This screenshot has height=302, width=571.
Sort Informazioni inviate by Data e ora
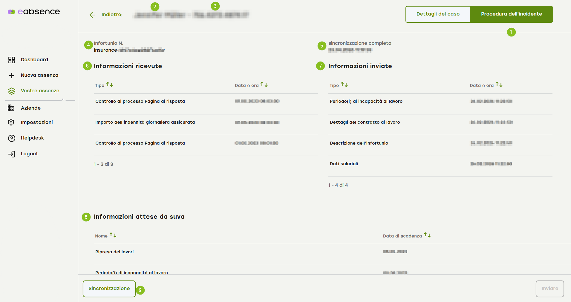point(499,85)
